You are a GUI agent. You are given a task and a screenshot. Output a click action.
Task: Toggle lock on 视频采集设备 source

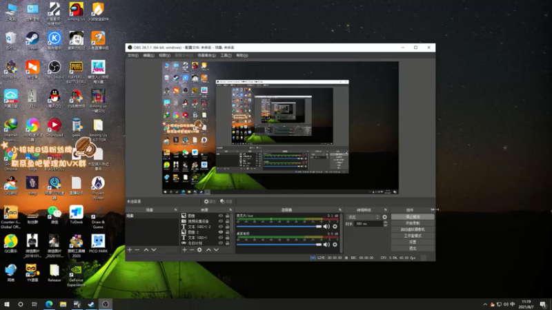(x=228, y=221)
